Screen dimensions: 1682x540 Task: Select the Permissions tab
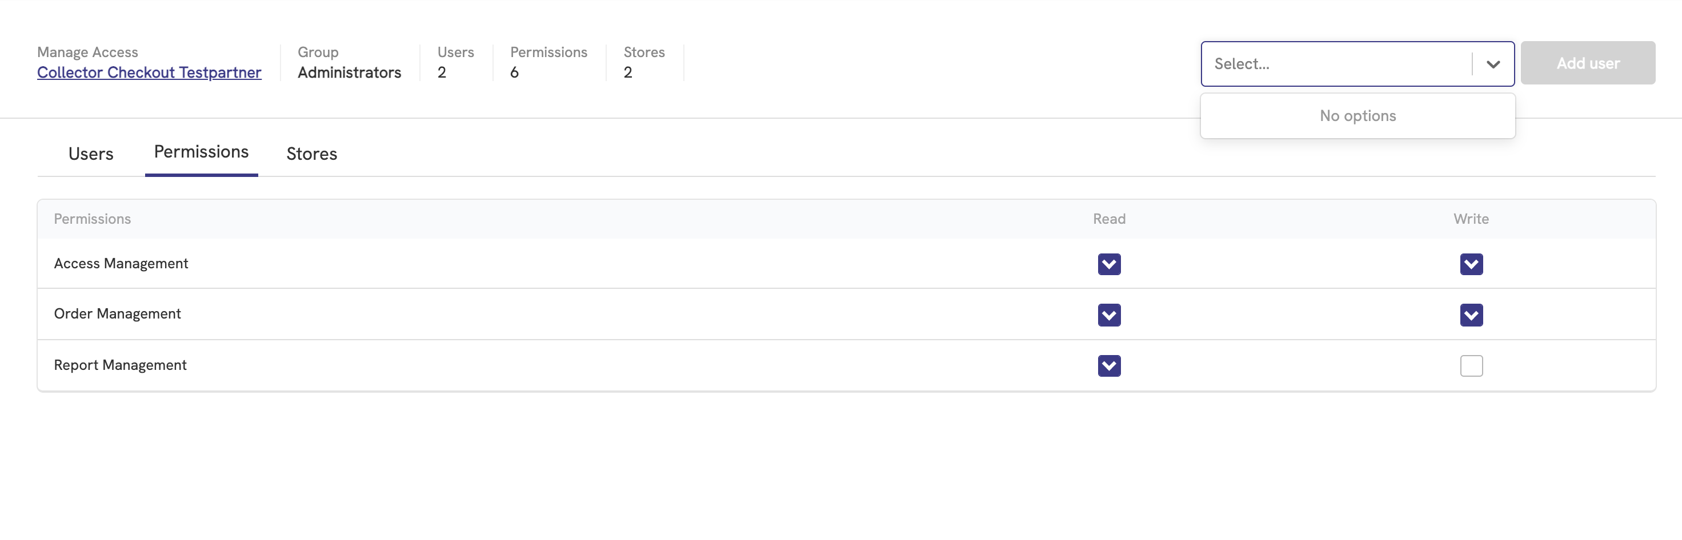(x=201, y=152)
